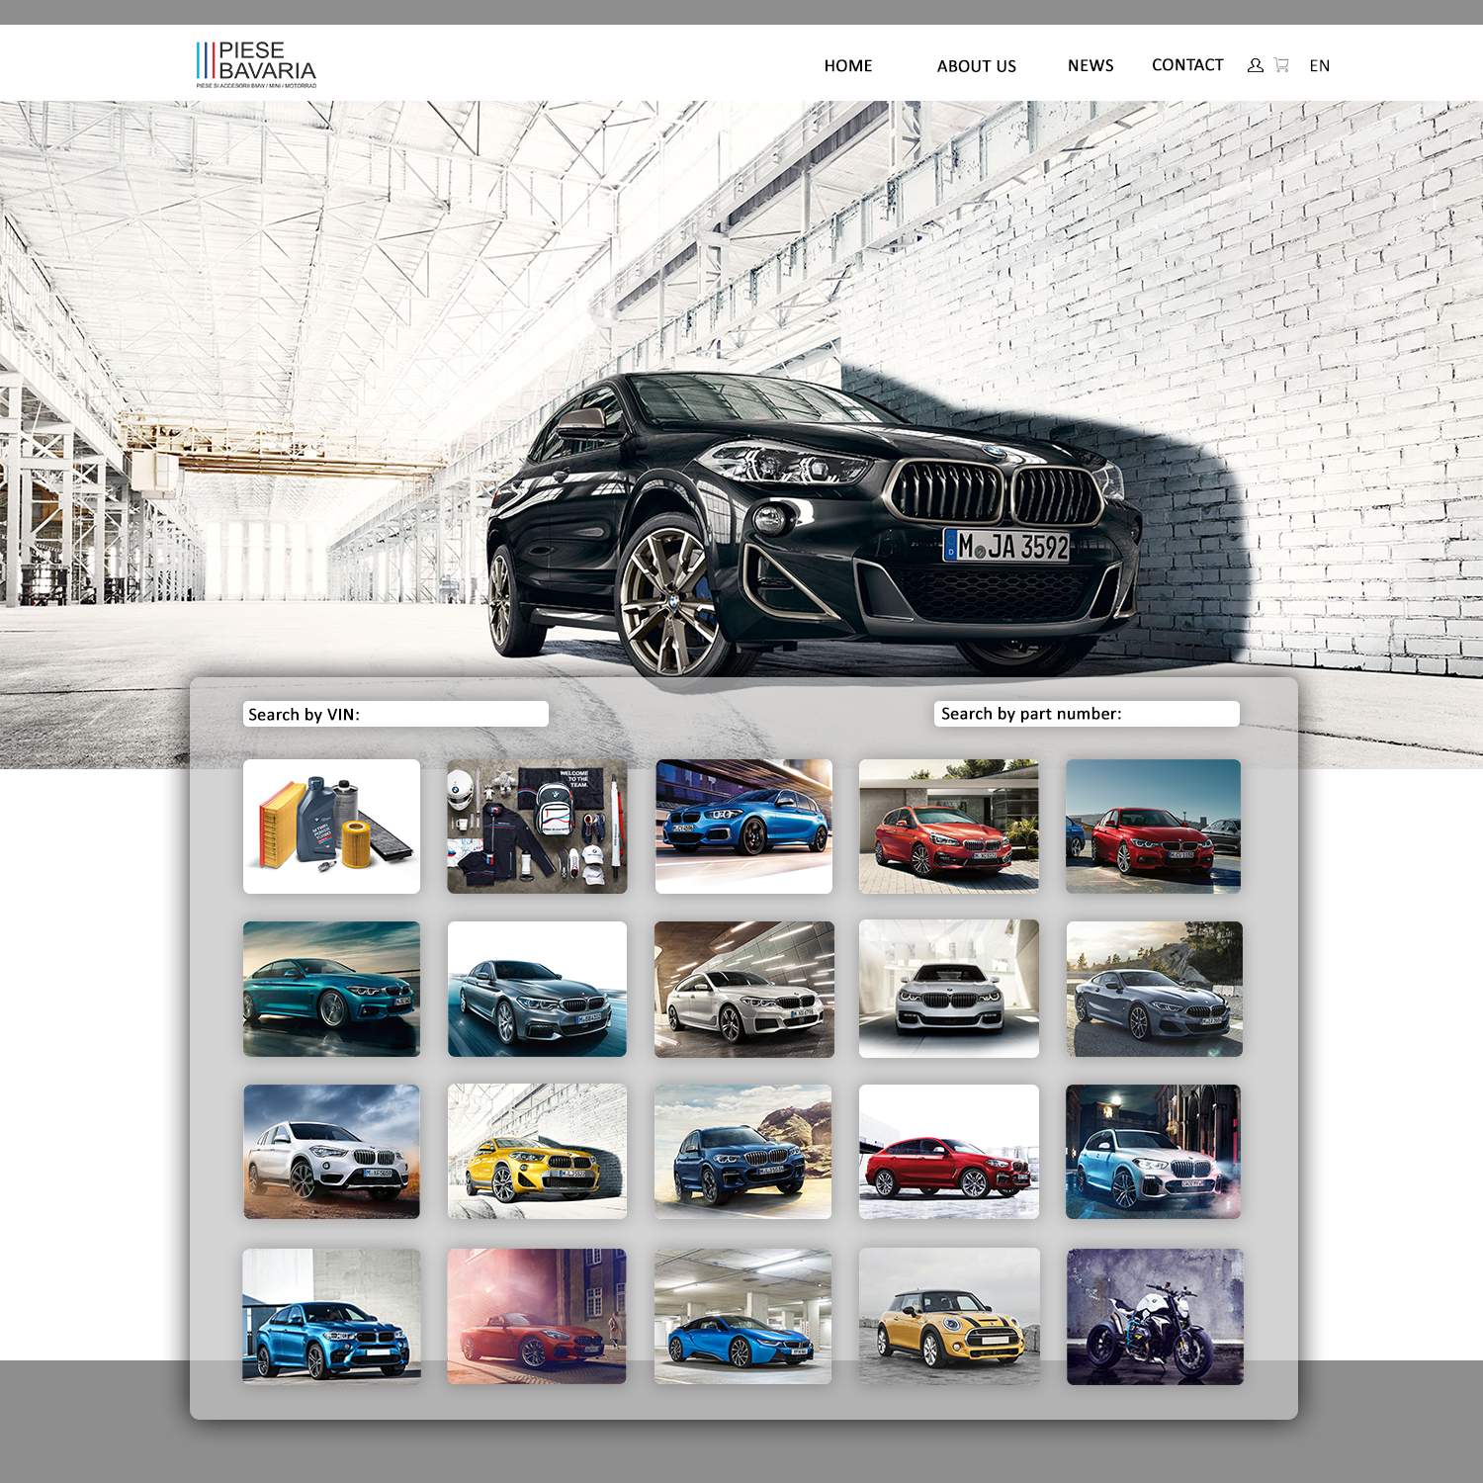Open the ABOUT US page
The image size is (1483, 1483).
pyautogui.click(x=977, y=66)
